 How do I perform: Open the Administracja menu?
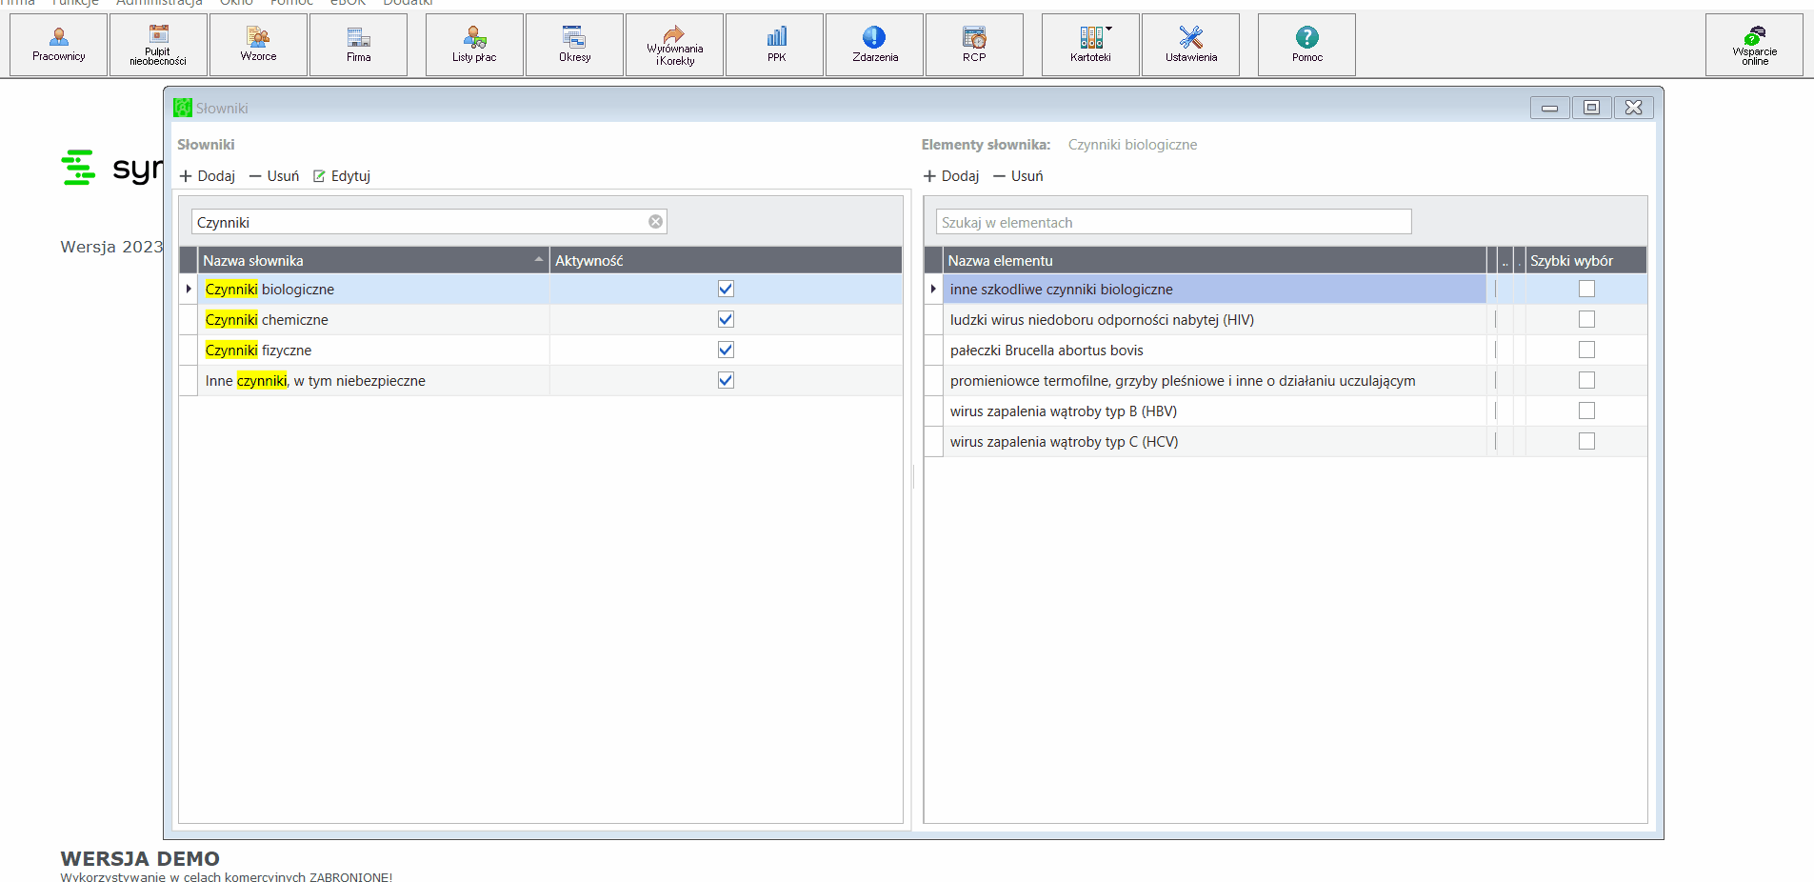(x=159, y=3)
